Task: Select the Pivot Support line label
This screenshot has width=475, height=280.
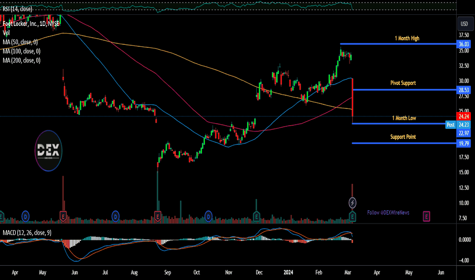Action: pyautogui.click(x=403, y=82)
